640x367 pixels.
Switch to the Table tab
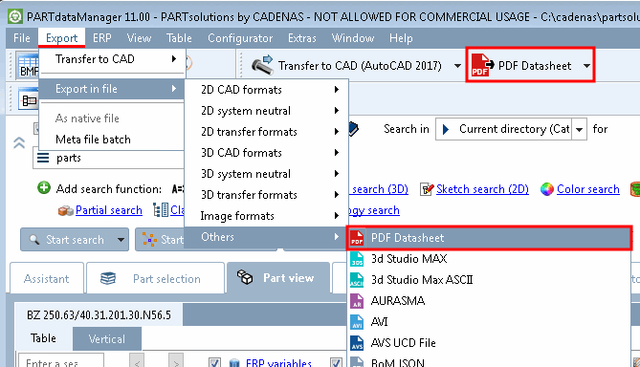pyautogui.click(x=43, y=338)
